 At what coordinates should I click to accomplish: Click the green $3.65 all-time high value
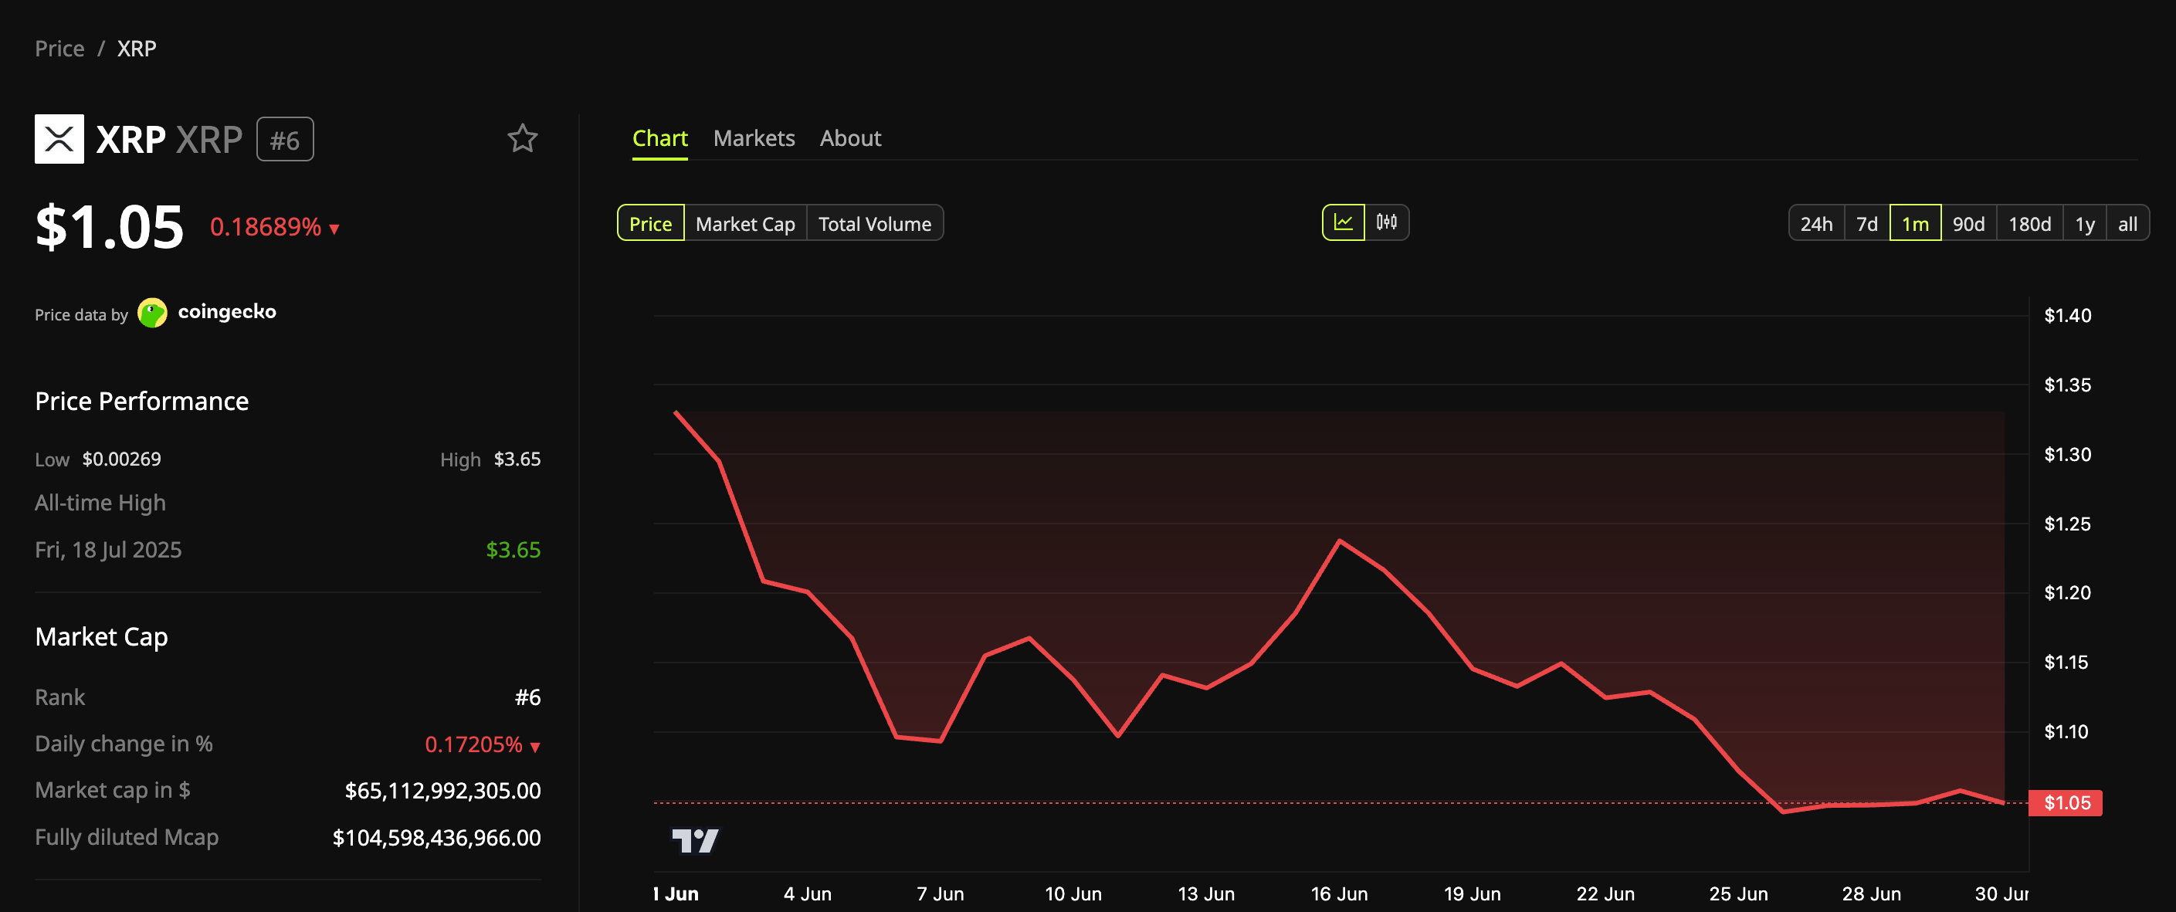pyautogui.click(x=513, y=550)
